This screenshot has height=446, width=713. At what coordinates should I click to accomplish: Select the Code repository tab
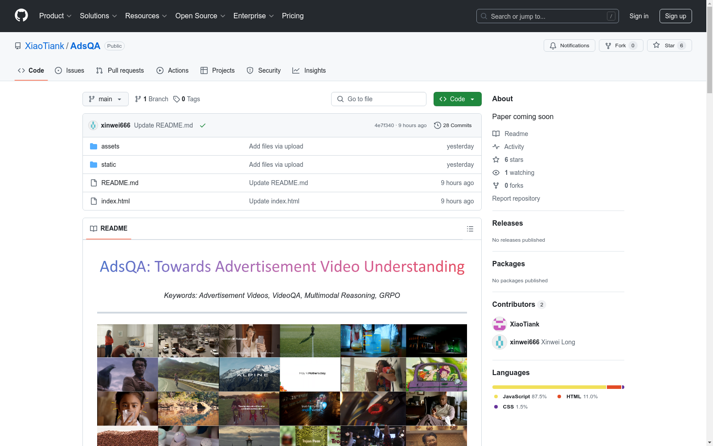pos(31,70)
